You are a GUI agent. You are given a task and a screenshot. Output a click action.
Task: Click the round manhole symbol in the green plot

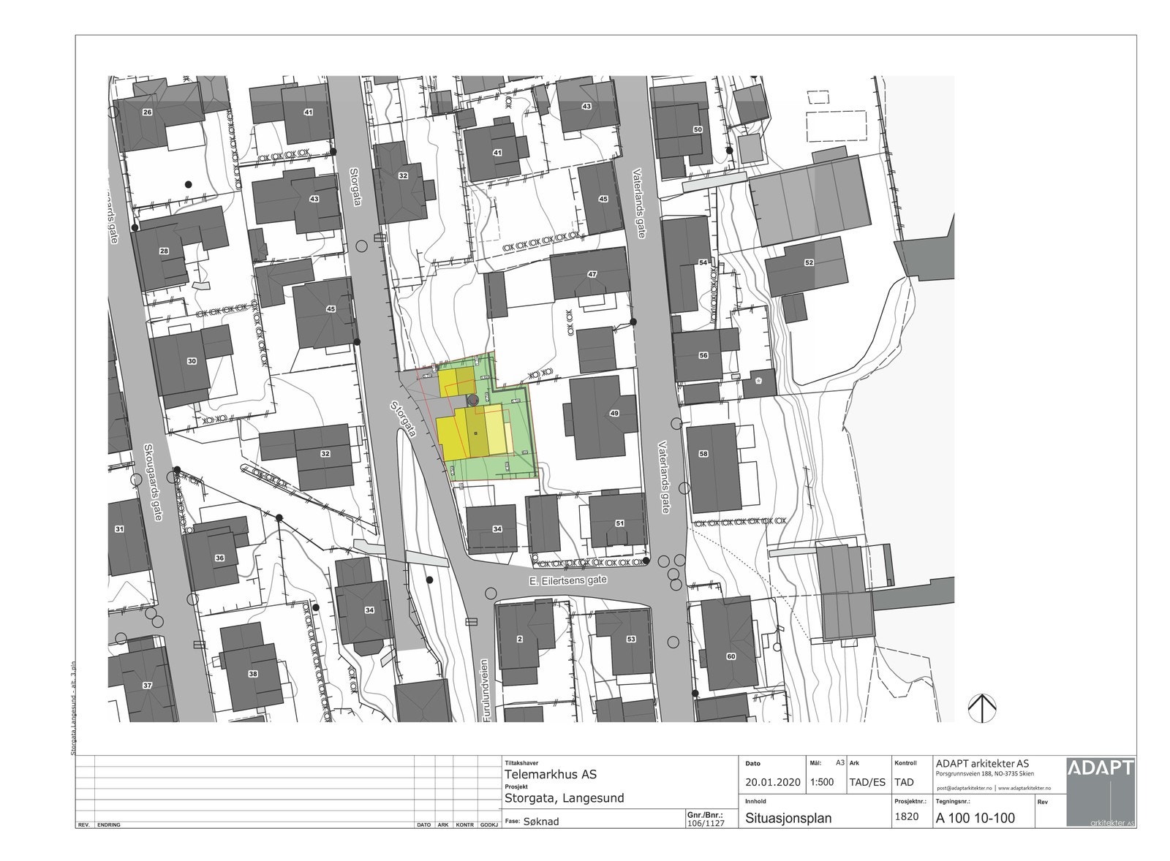pyautogui.click(x=472, y=399)
